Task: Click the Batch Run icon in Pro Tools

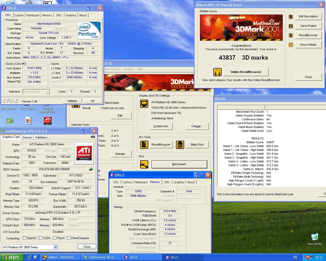Action: pos(180,145)
